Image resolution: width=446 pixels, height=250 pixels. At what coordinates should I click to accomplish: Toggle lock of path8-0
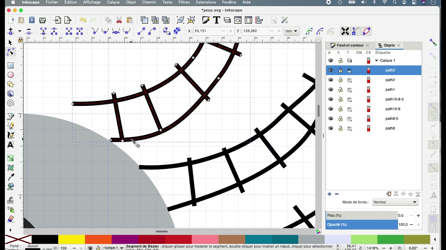tap(340, 119)
